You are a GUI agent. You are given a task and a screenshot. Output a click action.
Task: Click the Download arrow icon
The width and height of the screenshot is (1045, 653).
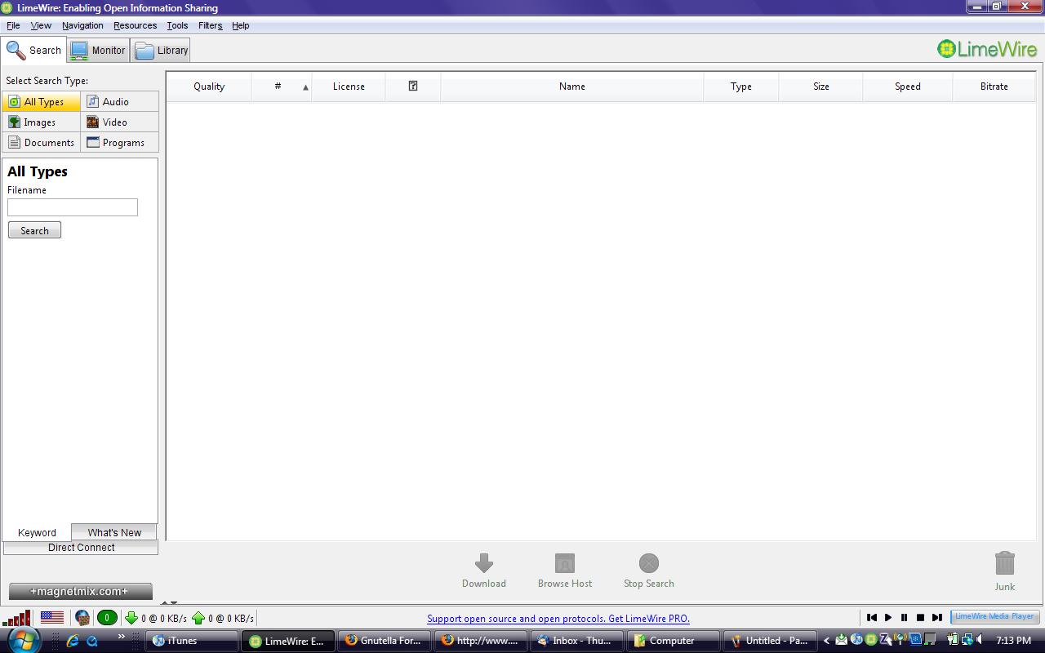click(484, 563)
